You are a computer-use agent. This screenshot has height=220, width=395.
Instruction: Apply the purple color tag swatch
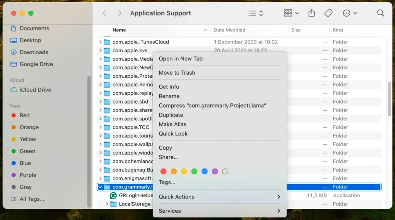(x=214, y=171)
